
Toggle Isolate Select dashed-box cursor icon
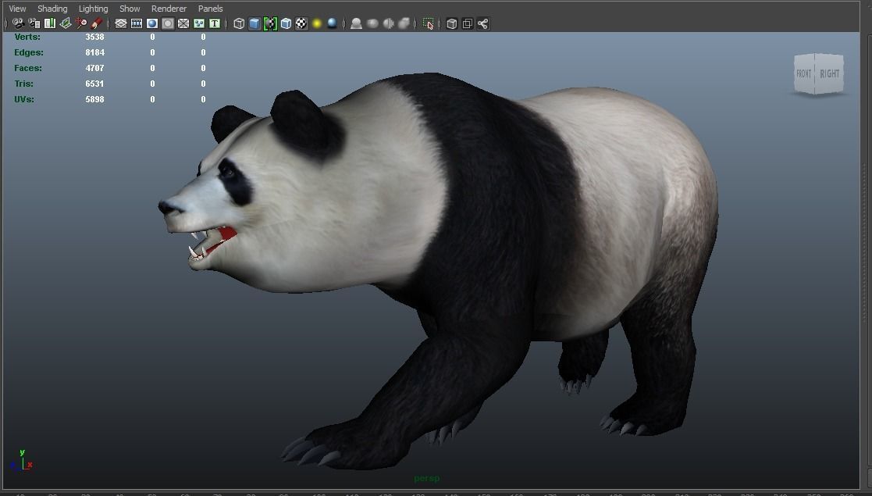coord(428,23)
